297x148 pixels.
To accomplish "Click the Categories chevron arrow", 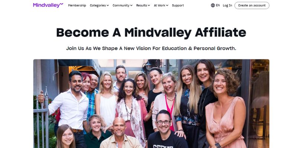I will pyautogui.click(x=108, y=6).
